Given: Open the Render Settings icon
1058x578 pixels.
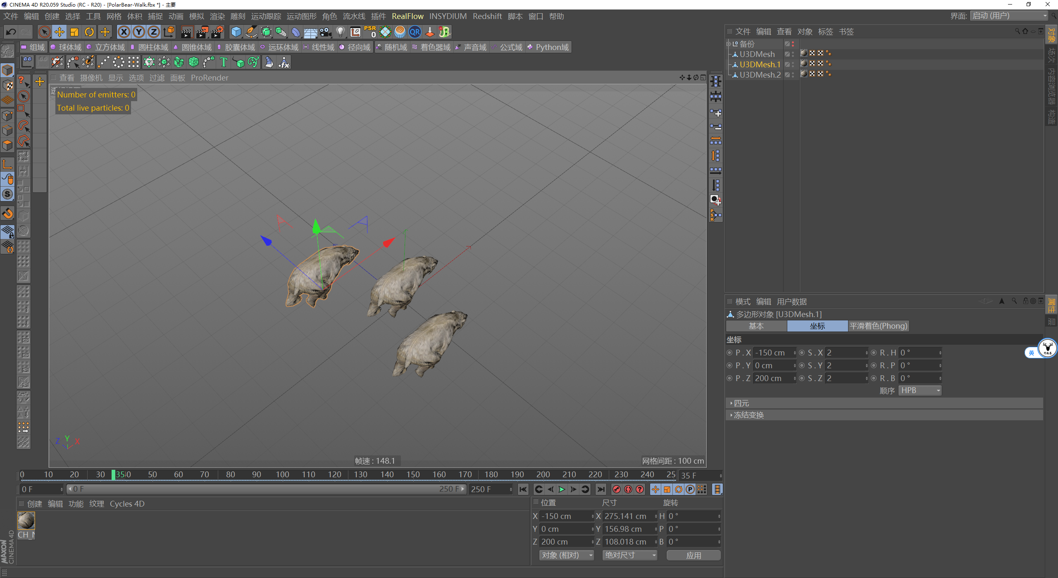Looking at the screenshot, I should [217, 32].
